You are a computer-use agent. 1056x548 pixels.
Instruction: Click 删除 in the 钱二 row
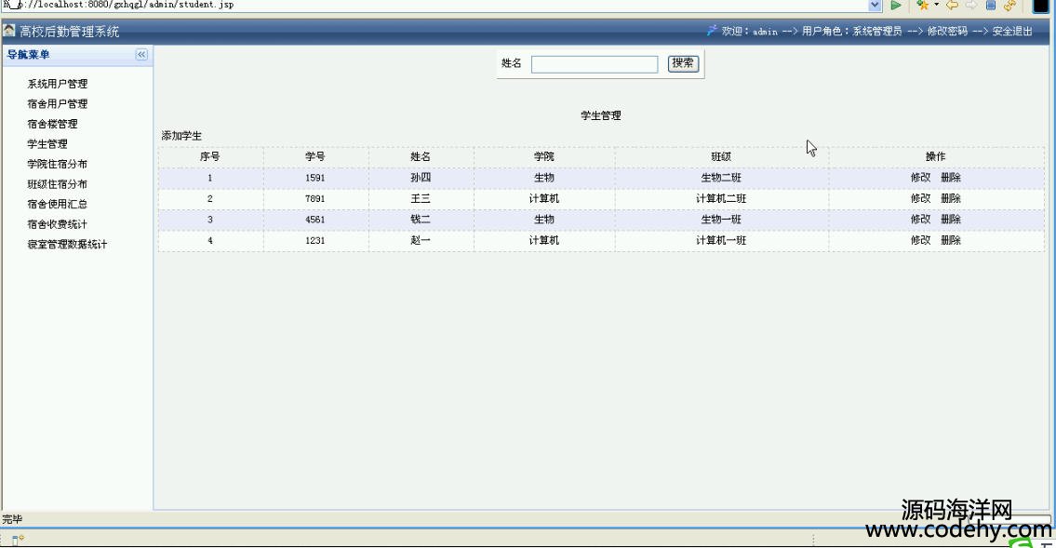[x=951, y=220]
